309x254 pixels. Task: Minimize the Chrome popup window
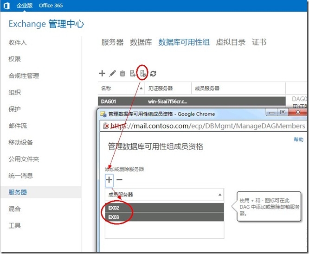(272, 113)
